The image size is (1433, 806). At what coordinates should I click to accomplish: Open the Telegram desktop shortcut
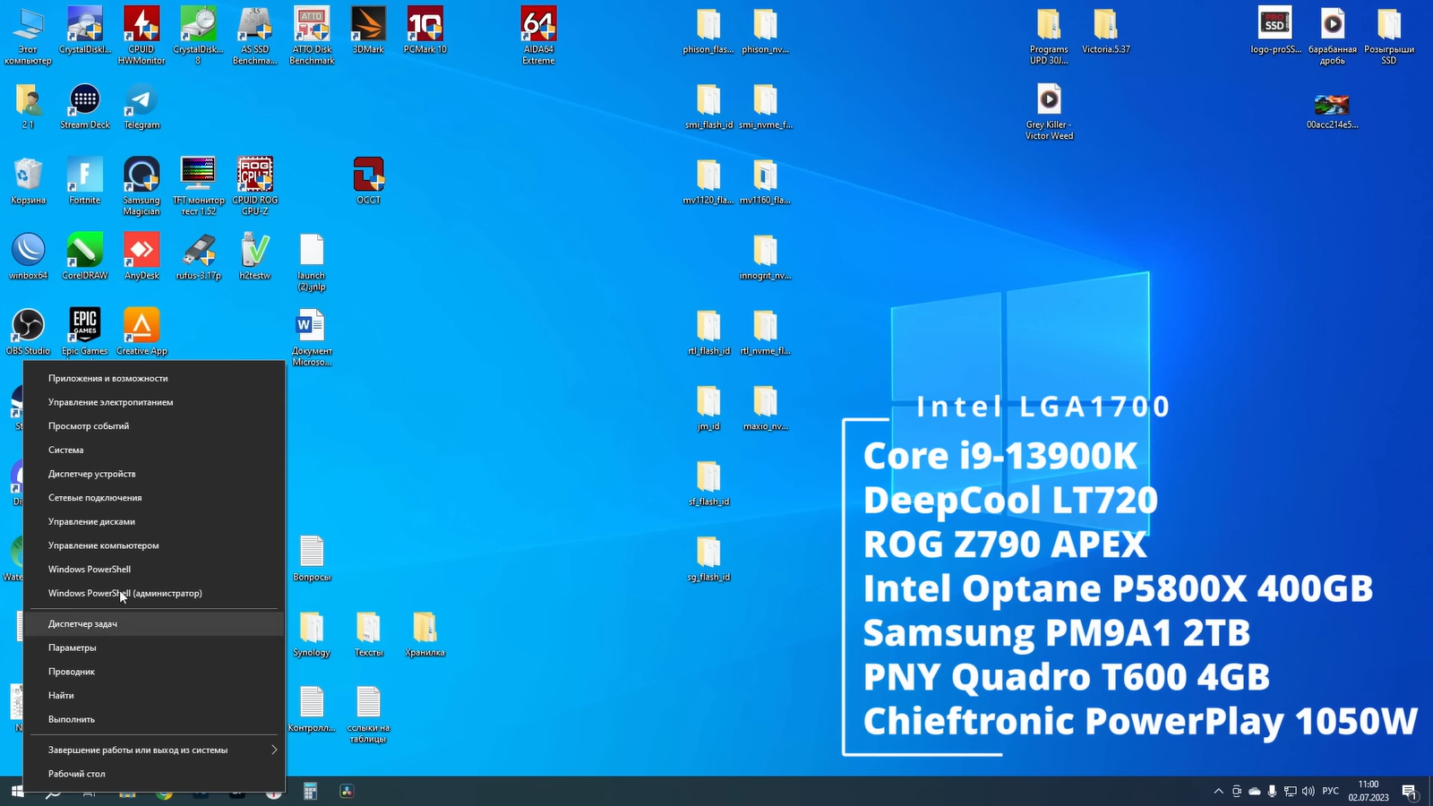[142, 102]
